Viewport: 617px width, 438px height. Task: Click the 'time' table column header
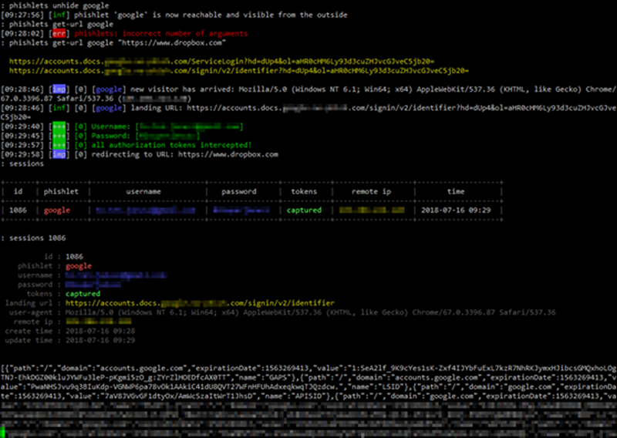pos(456,192)
